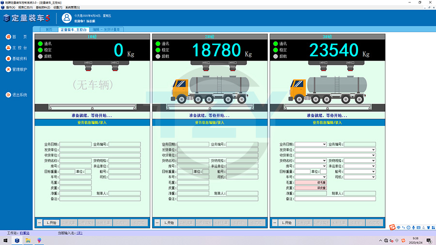Expand the 业务日期 dropdown in scale 3 form
The image size is (436, 245).
click(x=324, y=144)
